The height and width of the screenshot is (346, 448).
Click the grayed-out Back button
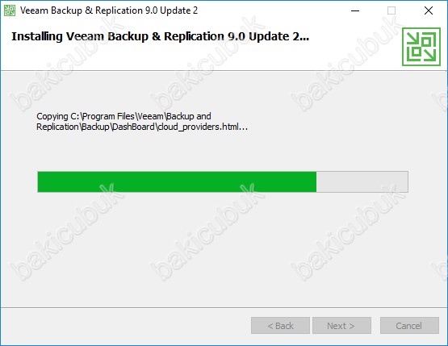pos(280,326)
